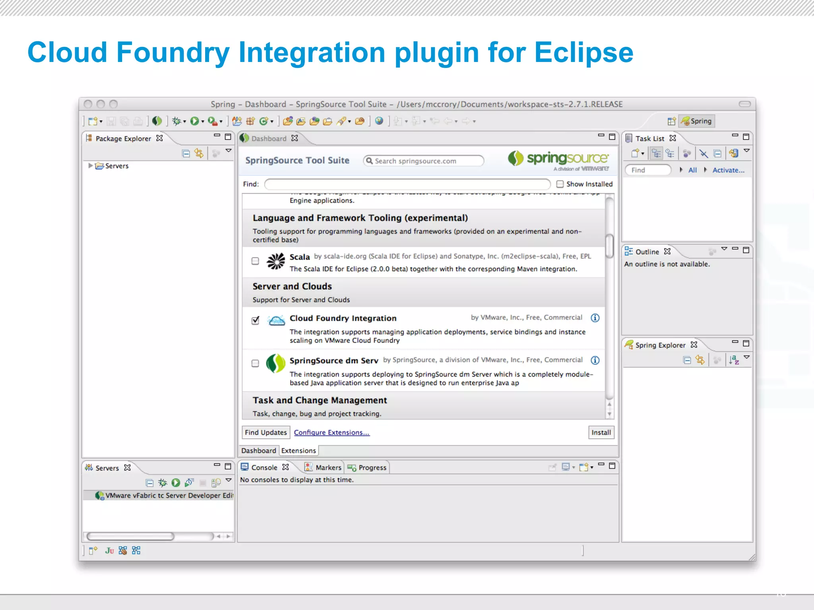The width and height of the screenshot is (814, 610).
Task: Open the Progress tab
Action: pyautogui.click(x=367, y=467)
